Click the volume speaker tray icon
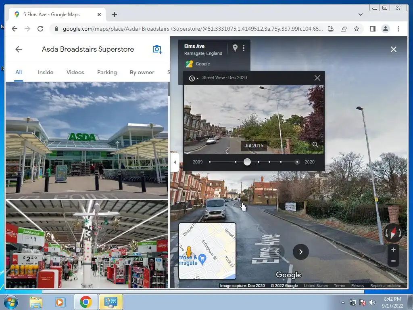Viewport: 413px width, 310px height. click(372, 302)
